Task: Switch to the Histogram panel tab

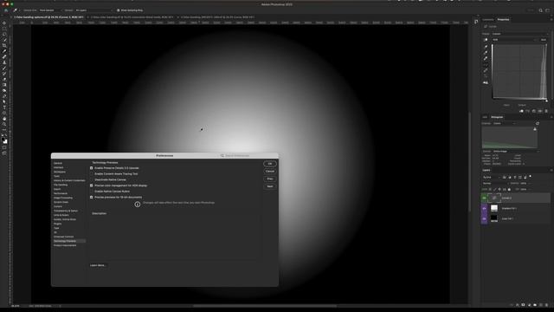Action: click(497, 117)
